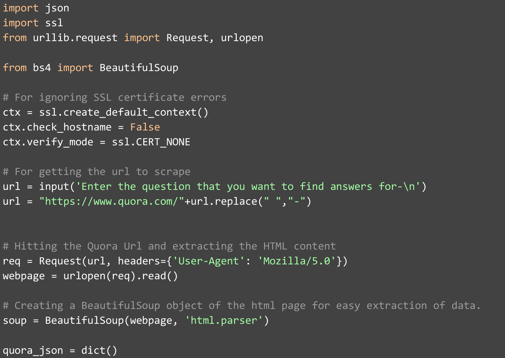Click 'ssl' in the second import line

54,23
